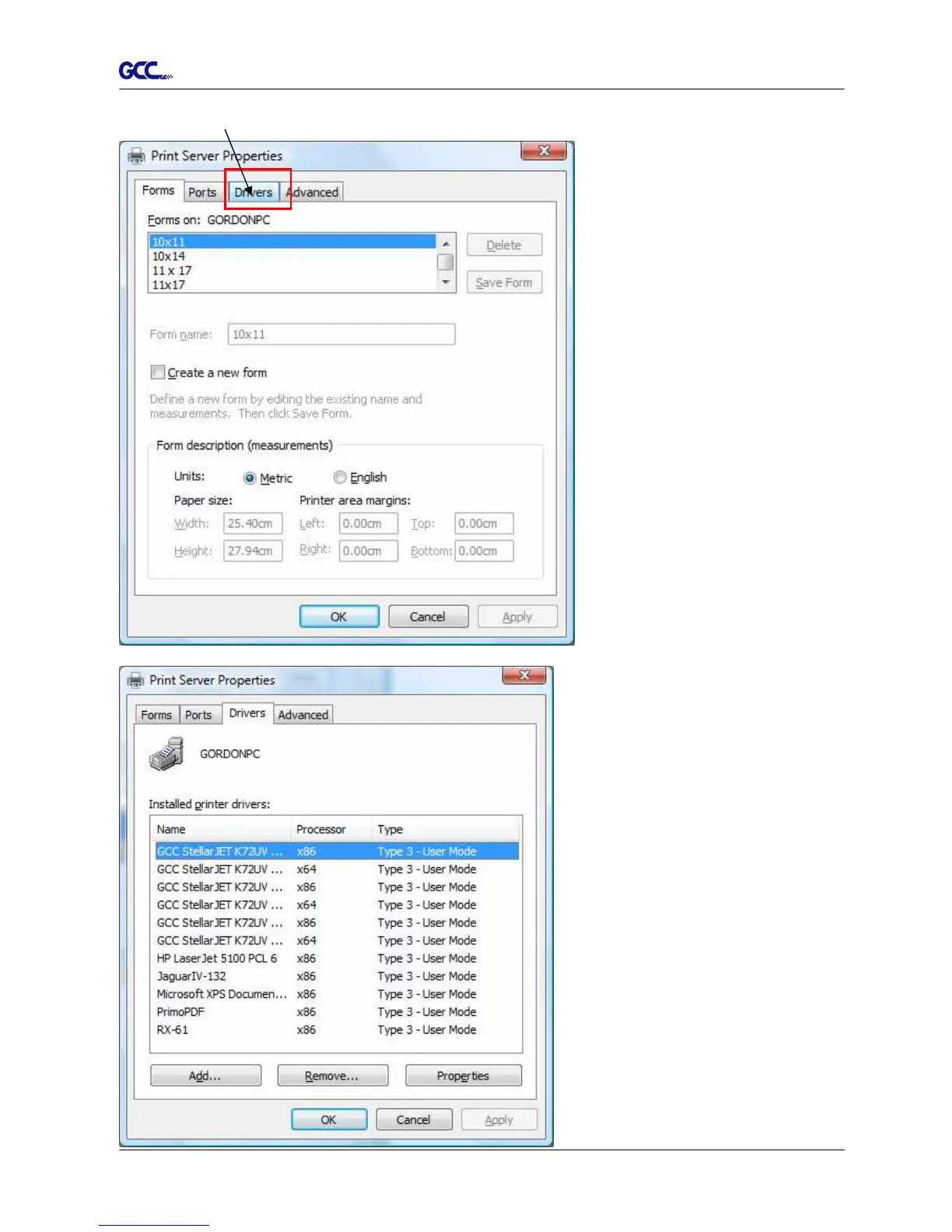Image resolution: width=952 pixels, height=1232 pixels.
Task: Click the Remove... driver button
Action: click(x=332, y=1076)
